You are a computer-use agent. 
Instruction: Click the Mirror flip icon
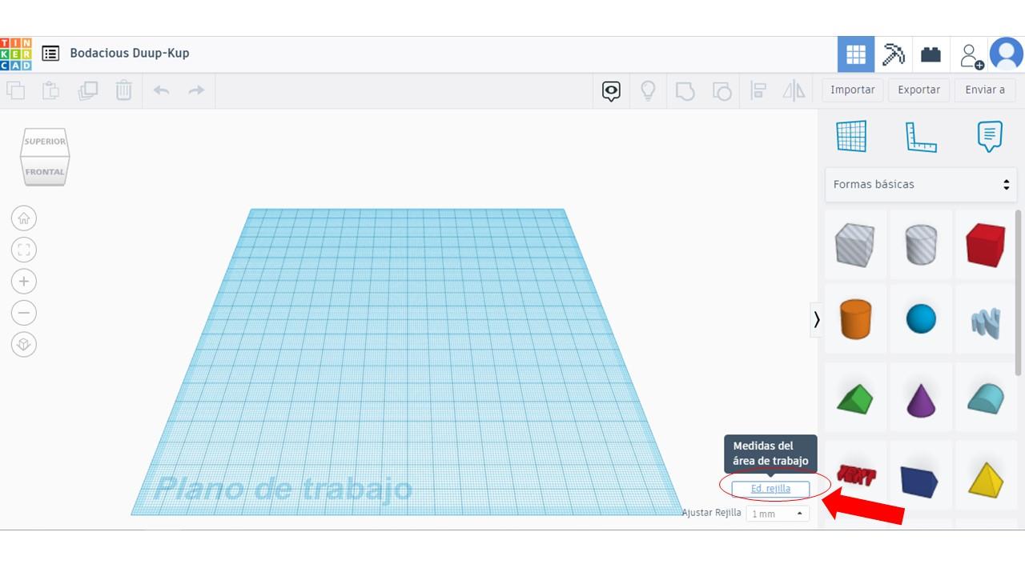[x=794, y=90]
